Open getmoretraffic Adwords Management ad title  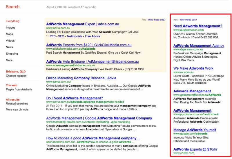click(192, 91)
